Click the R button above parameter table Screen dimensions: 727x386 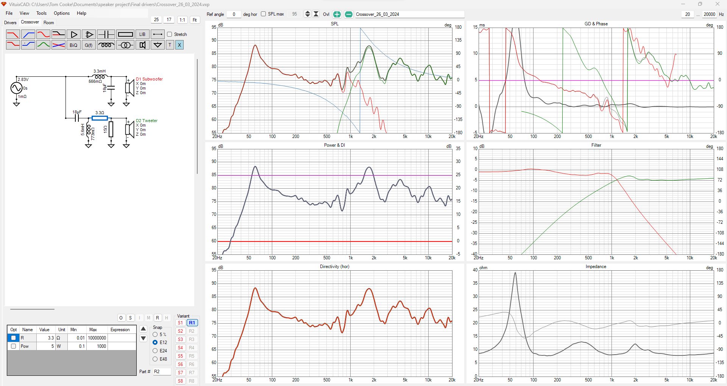point(158,318)
